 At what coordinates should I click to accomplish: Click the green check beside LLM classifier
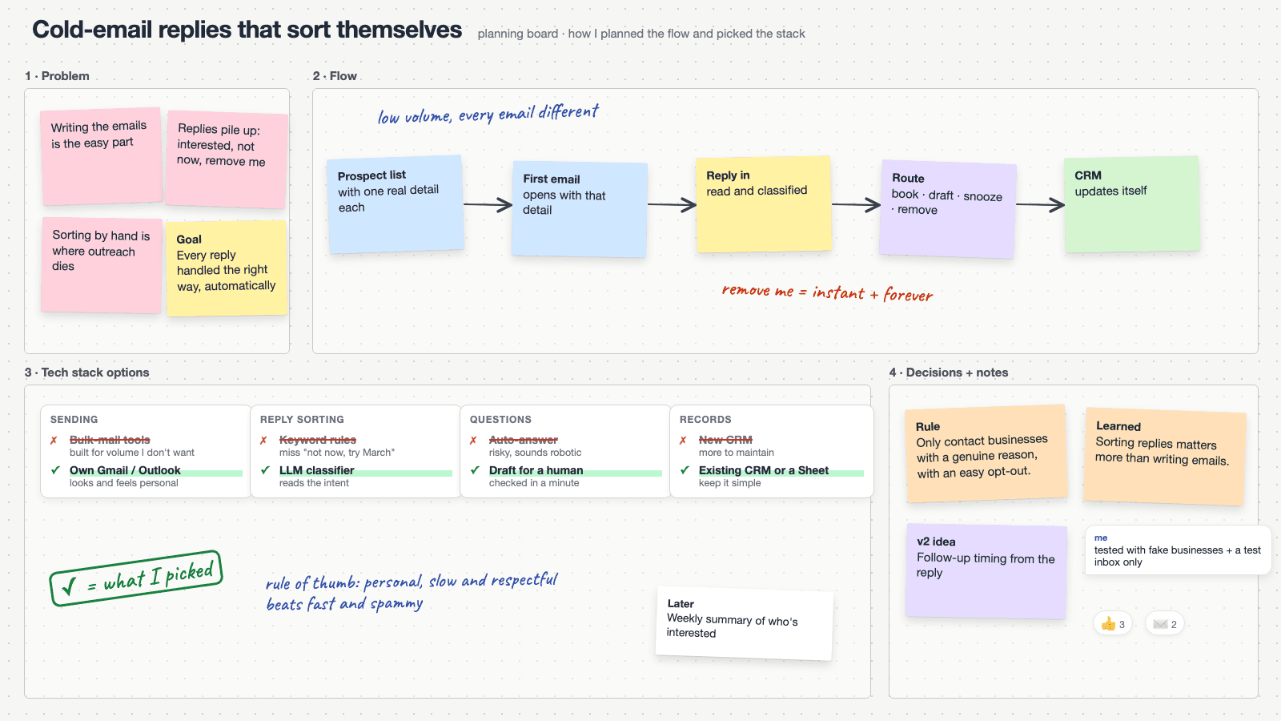pyautogui.click(x=265, y=470)
